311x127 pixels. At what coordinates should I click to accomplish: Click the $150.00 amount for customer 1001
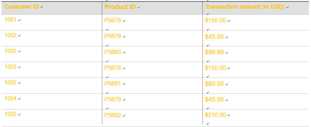[x=215, y=21]
